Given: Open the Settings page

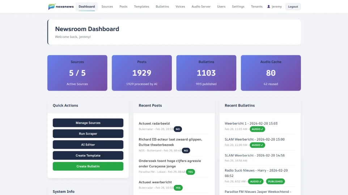Looking at the screenshot, I should pyautogui.click(x=238, y=6).
